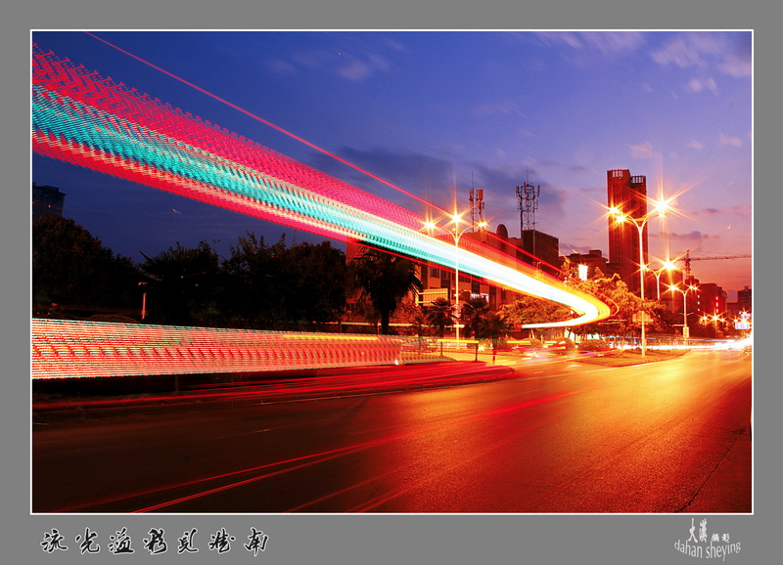
Task: Click the gray border left of the title
Action: pyautogui.click(x=20, y=541)
